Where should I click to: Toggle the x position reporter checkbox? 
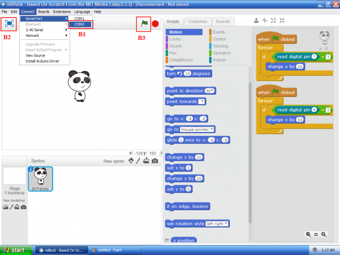(167, 240)
